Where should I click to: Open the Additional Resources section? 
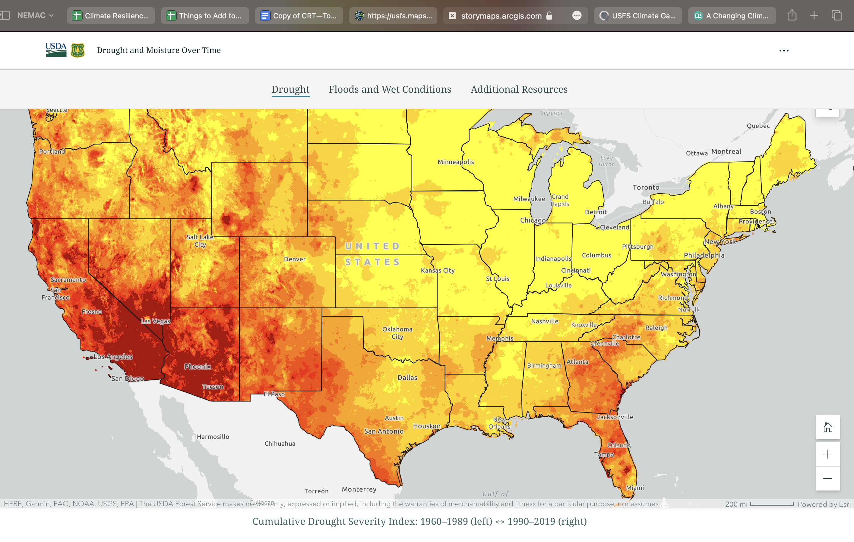(x=519, y=89)
